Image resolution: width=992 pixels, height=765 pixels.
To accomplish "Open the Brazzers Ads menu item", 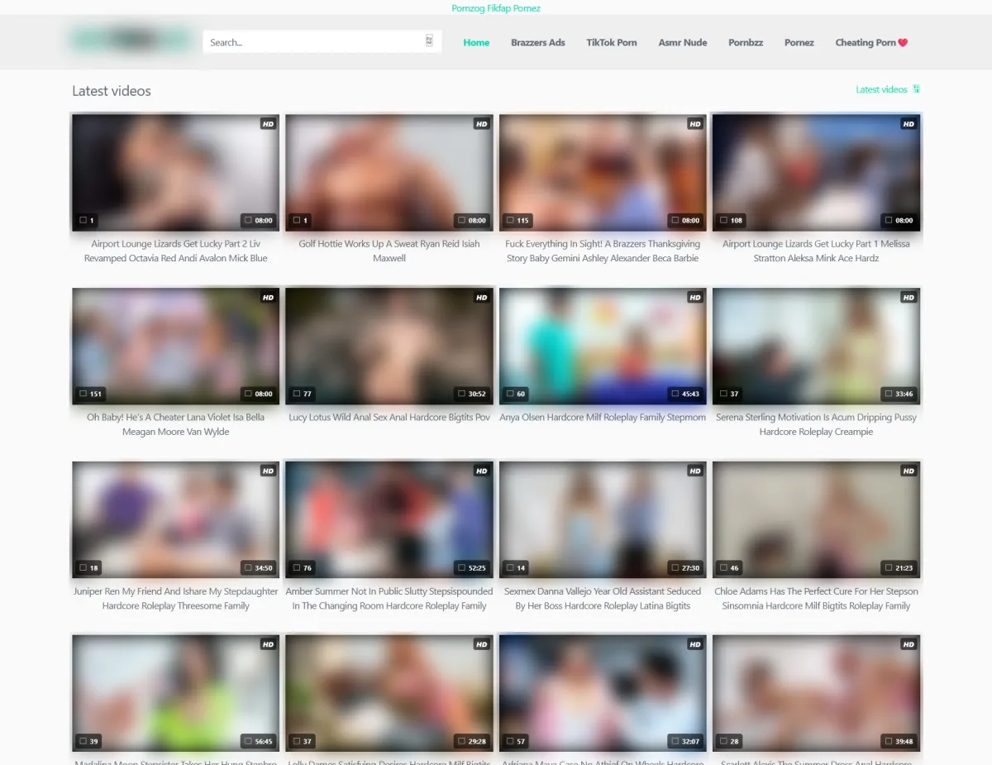I will 537,43.
